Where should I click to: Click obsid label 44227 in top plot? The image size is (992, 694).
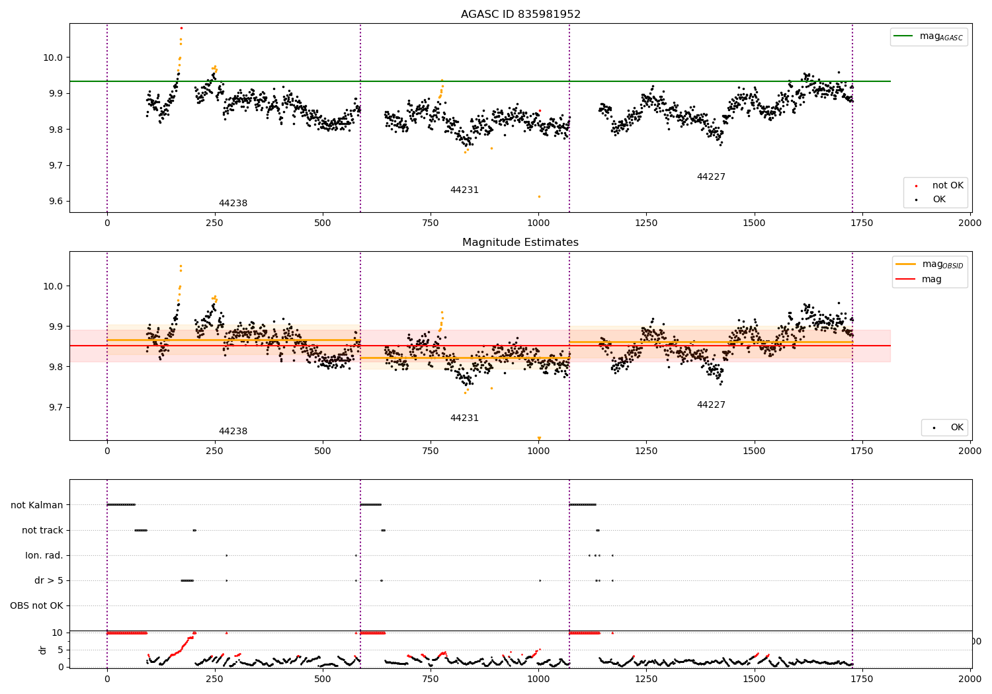711,177
